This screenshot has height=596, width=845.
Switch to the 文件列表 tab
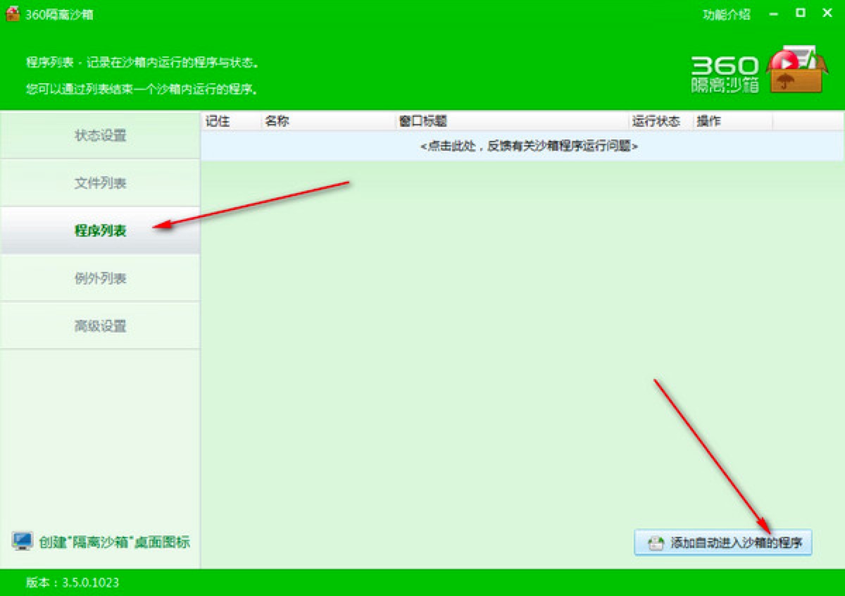[100, 183]
